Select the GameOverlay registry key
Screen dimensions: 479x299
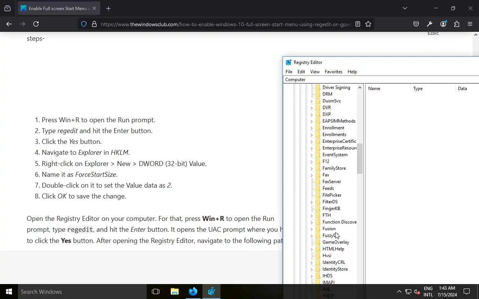point(336,242)
